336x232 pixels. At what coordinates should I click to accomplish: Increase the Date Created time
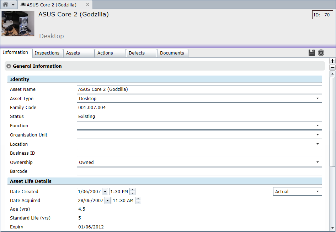(132, 190)
